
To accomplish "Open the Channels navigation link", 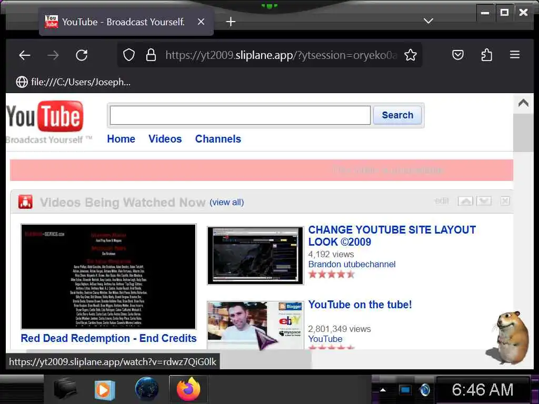I will pyautogui.click(x=218, y=139).
